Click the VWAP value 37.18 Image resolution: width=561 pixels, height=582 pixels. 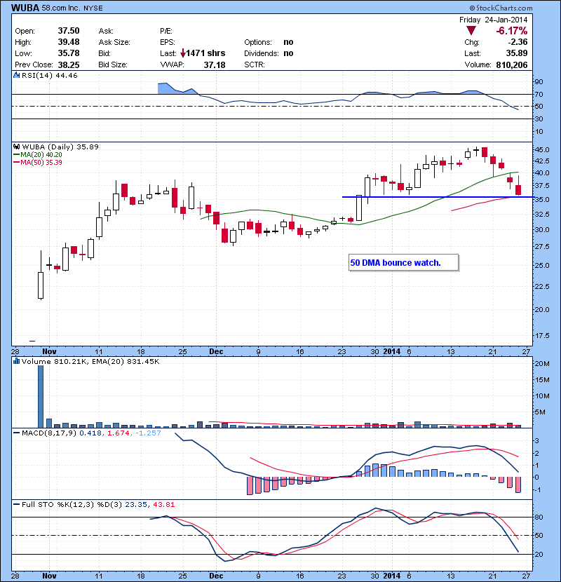(215, 65)
